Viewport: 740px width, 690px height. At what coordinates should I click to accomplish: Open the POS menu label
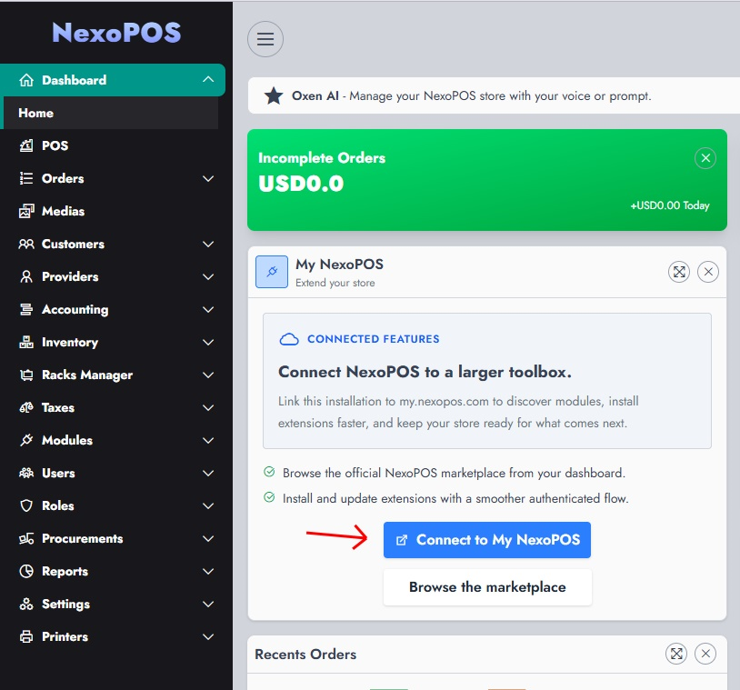(55, 145)
